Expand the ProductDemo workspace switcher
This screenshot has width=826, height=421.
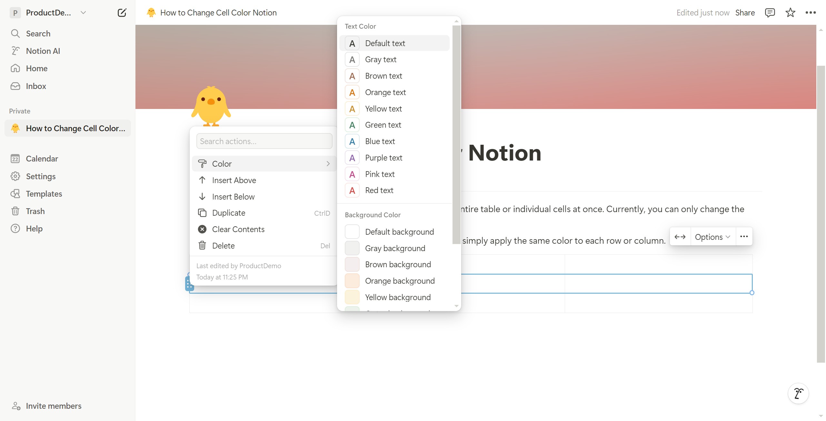83,13
